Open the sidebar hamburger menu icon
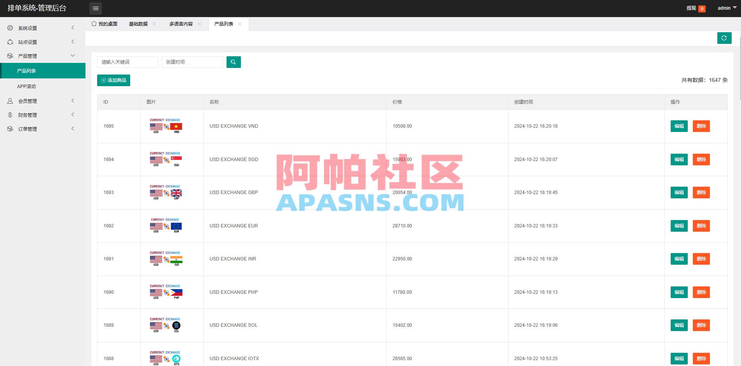The image size is (741, 366). 96,8
